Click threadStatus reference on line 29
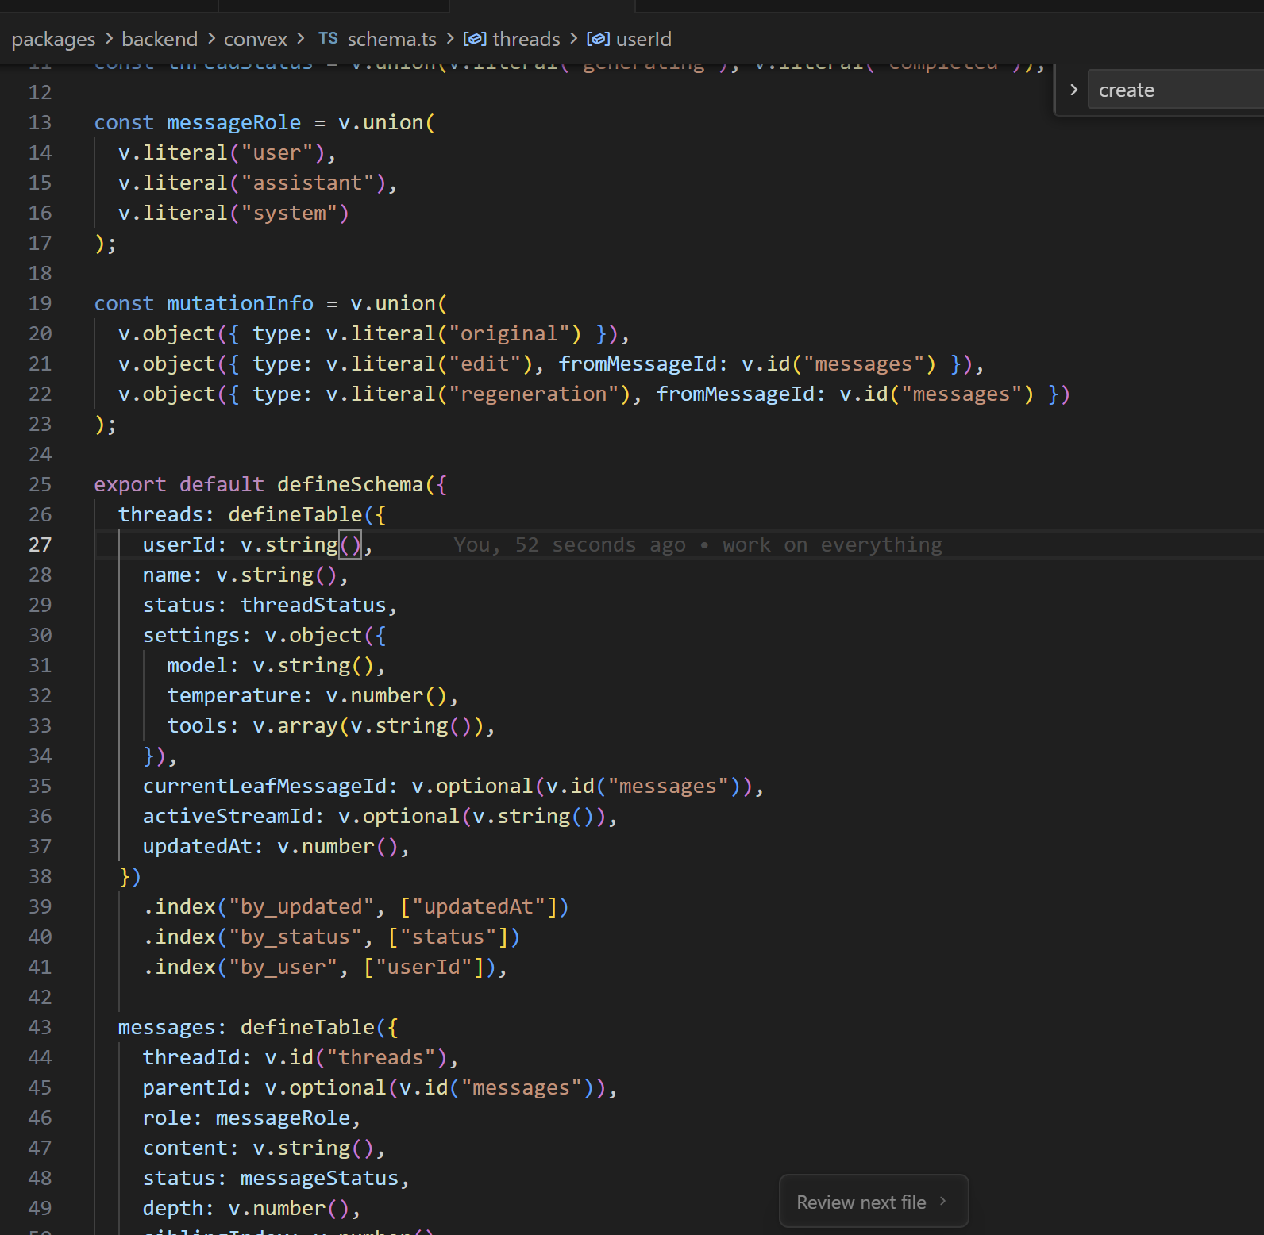1264x1235 pixels. coord(313,605)
